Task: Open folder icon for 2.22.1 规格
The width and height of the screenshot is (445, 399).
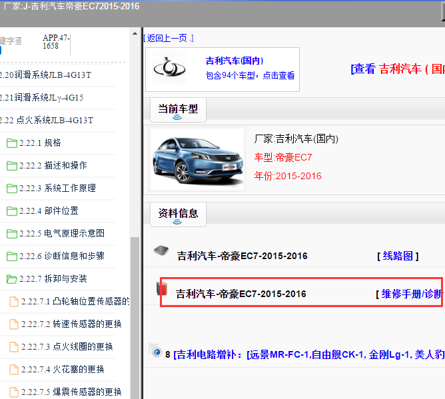Action: [11, 143]
